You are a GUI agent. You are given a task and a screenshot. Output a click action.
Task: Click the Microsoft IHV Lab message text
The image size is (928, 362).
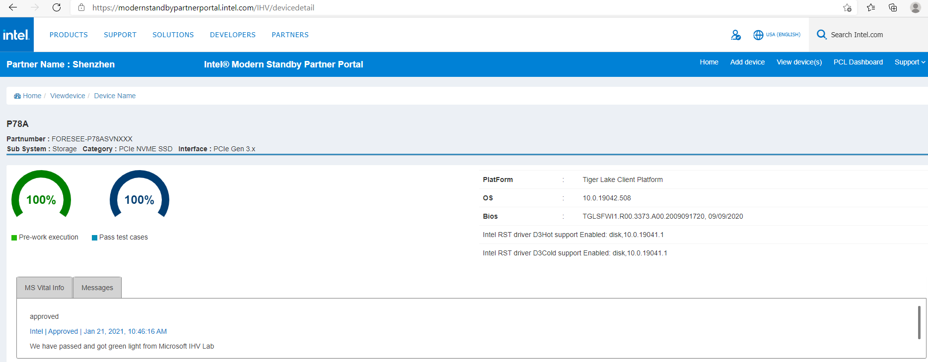click(x=122, y=346)
